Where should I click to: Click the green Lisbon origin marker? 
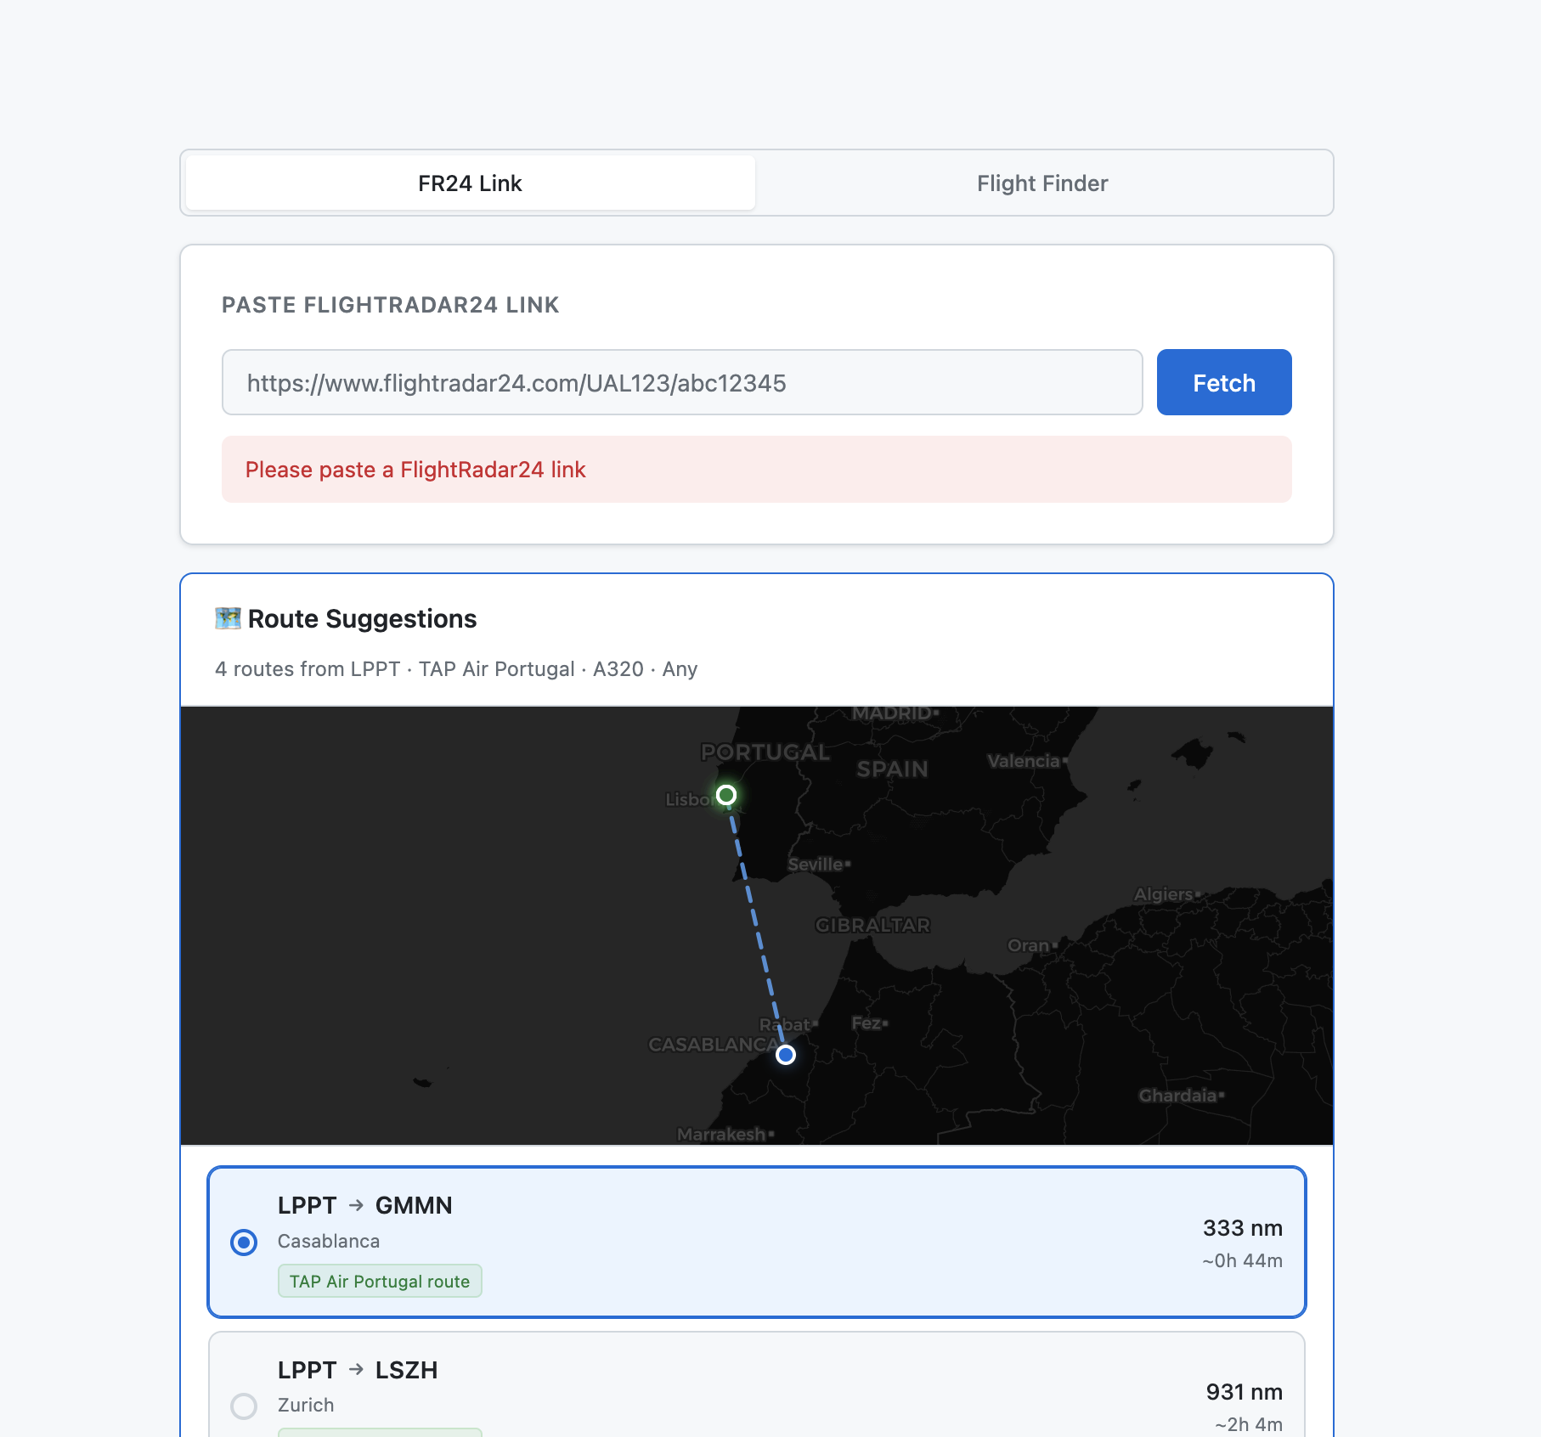click(x=725, y=795)
